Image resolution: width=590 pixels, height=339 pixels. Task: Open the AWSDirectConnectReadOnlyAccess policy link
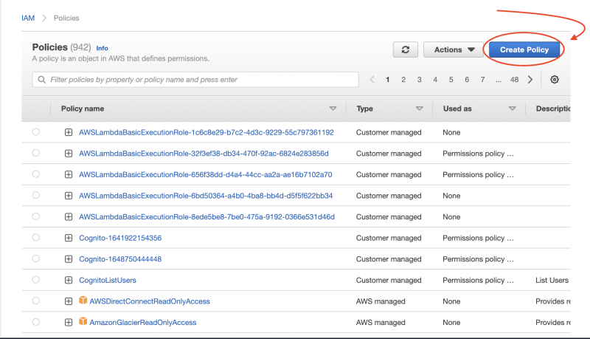pyautogui.click(x=150, y=301)
